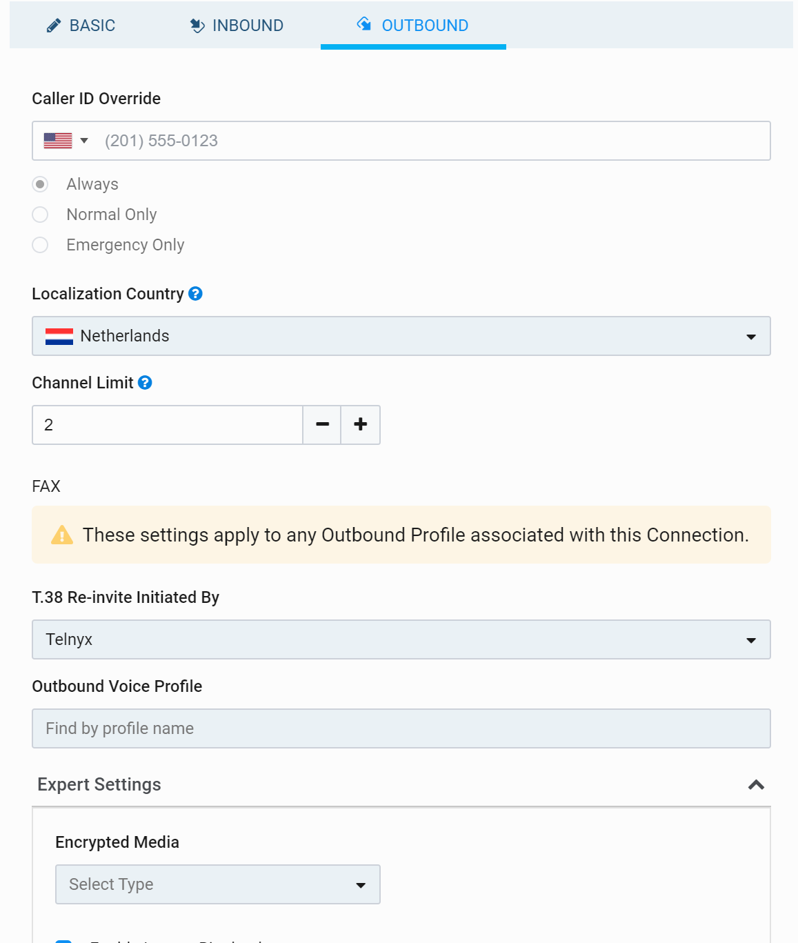Click the Channel Limit number field
The width and height of the screenshot is (798, 943).
point(168,425)
